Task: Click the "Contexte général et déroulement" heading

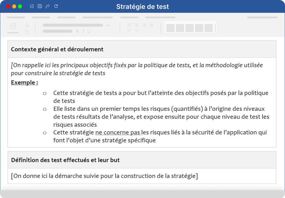Action: [x=57, y=49]
